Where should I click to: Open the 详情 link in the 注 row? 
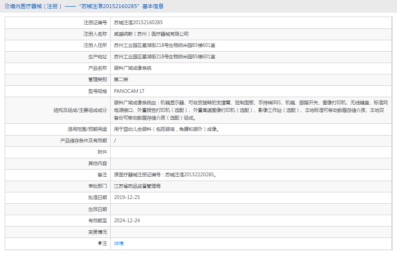tap(119, 244)
